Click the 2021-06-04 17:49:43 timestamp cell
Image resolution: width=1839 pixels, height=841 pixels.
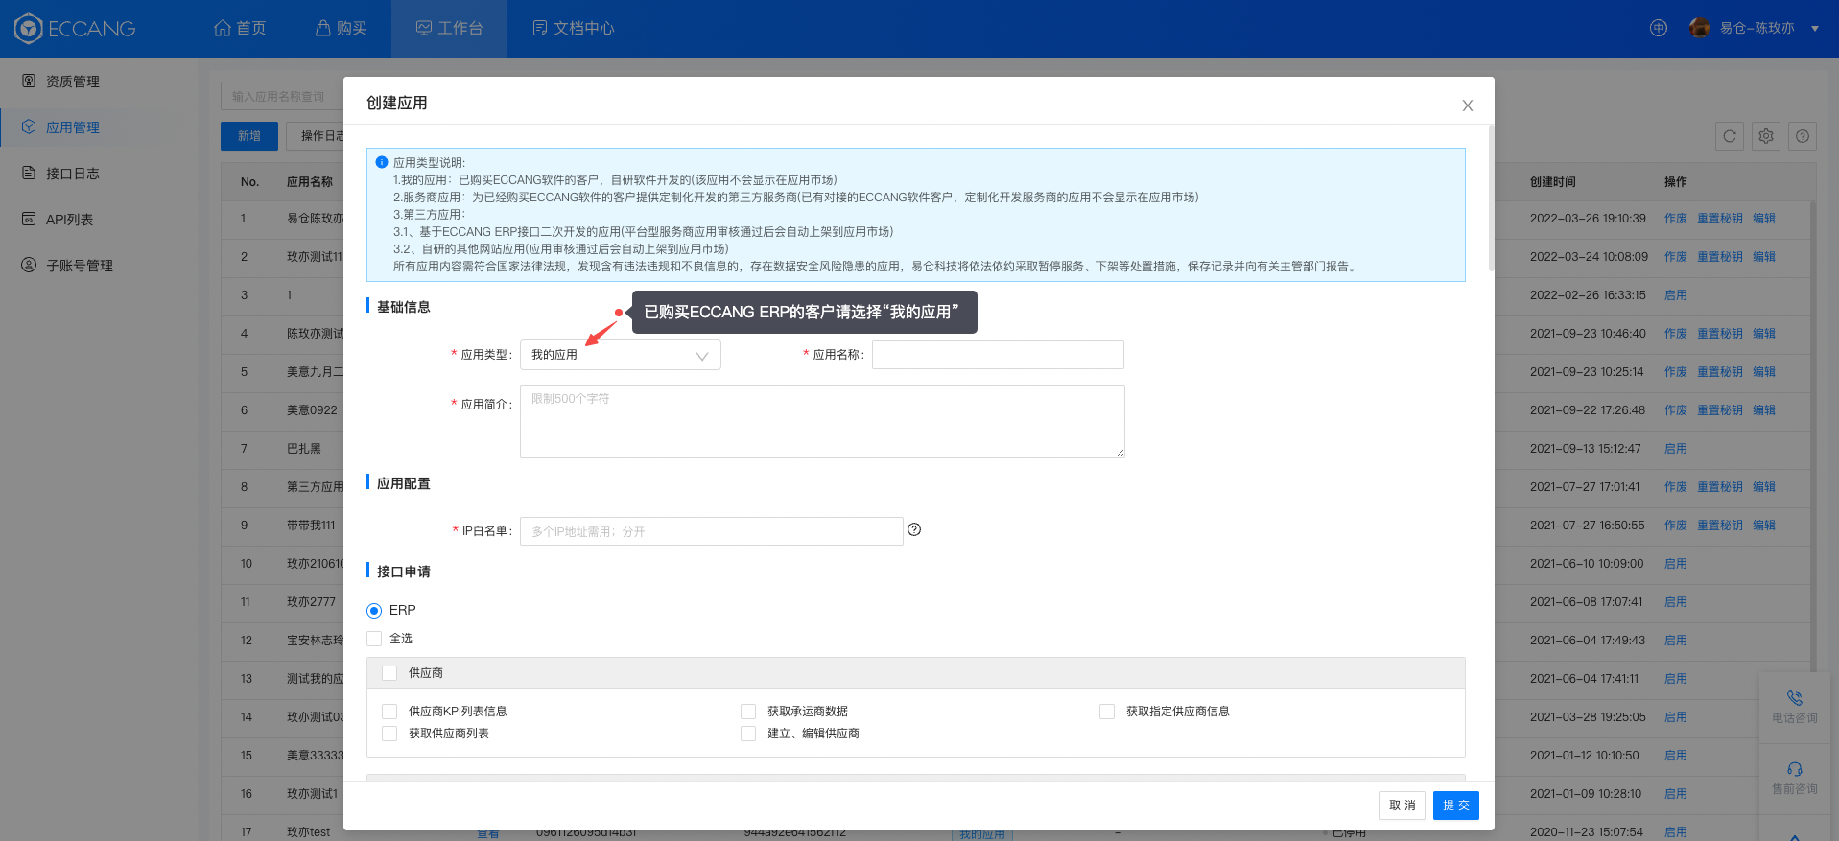1587,641
